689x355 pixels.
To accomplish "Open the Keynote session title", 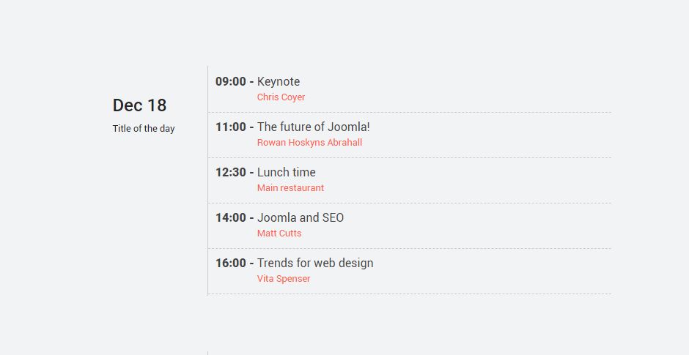I will 279,82.
